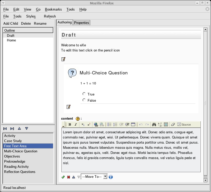Insert a hyperlink using the globe link icon

click(96, 125)
